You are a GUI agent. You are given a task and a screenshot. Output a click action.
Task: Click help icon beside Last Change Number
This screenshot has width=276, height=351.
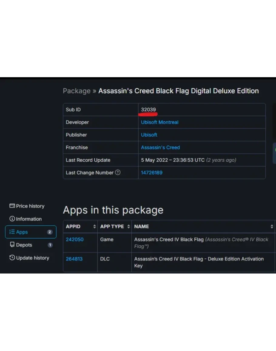(x=118, y=172)
